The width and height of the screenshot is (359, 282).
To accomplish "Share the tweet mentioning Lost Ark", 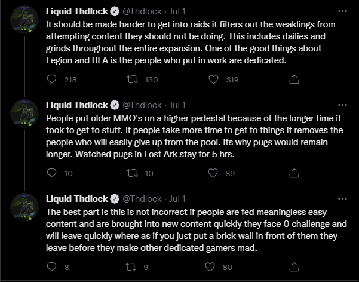I will (x=293, y=173).
